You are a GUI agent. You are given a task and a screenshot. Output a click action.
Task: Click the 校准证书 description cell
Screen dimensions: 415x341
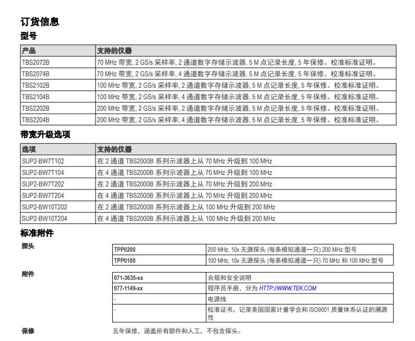[300, 313]
